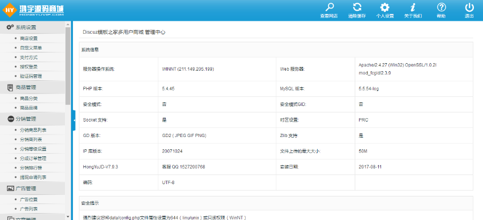Click the 'Discuz模板之家多用户商城 管理中心' heading
This screenshot has width=483, height=220.
124,32
